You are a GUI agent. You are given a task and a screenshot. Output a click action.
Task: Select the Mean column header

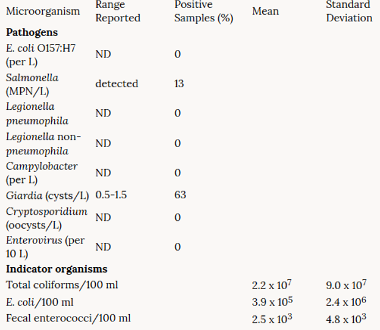point(265,11)
